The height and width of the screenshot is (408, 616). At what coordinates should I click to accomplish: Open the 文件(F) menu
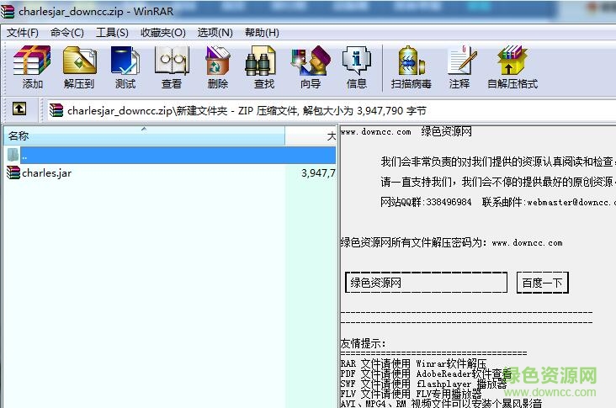coord(23,32)
